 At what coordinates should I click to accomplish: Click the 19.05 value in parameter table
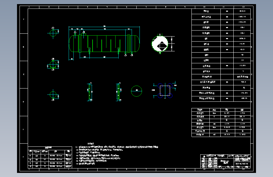242,44
